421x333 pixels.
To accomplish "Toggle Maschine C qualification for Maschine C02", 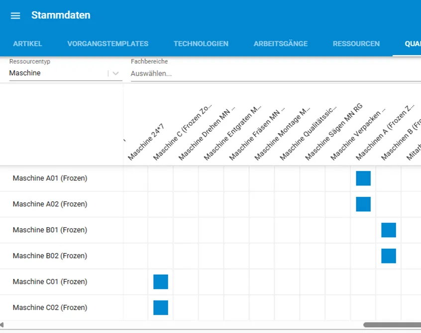I will [161, 308].
